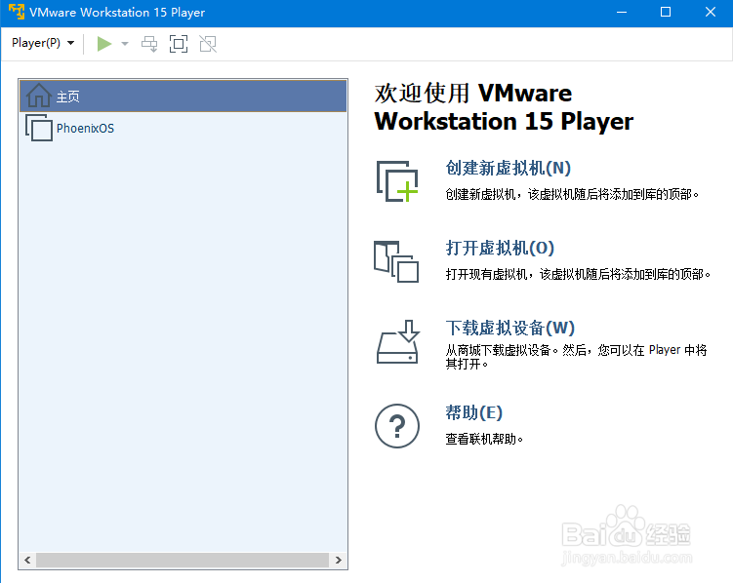Click the help question mark icon

397,426
